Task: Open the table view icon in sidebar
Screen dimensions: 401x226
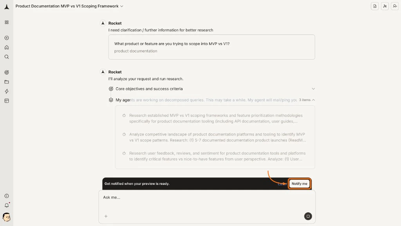Action: tap(6, 100)
